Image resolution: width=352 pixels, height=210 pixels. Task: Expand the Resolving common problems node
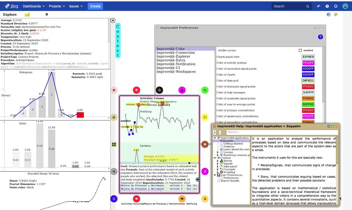(218, 155)
